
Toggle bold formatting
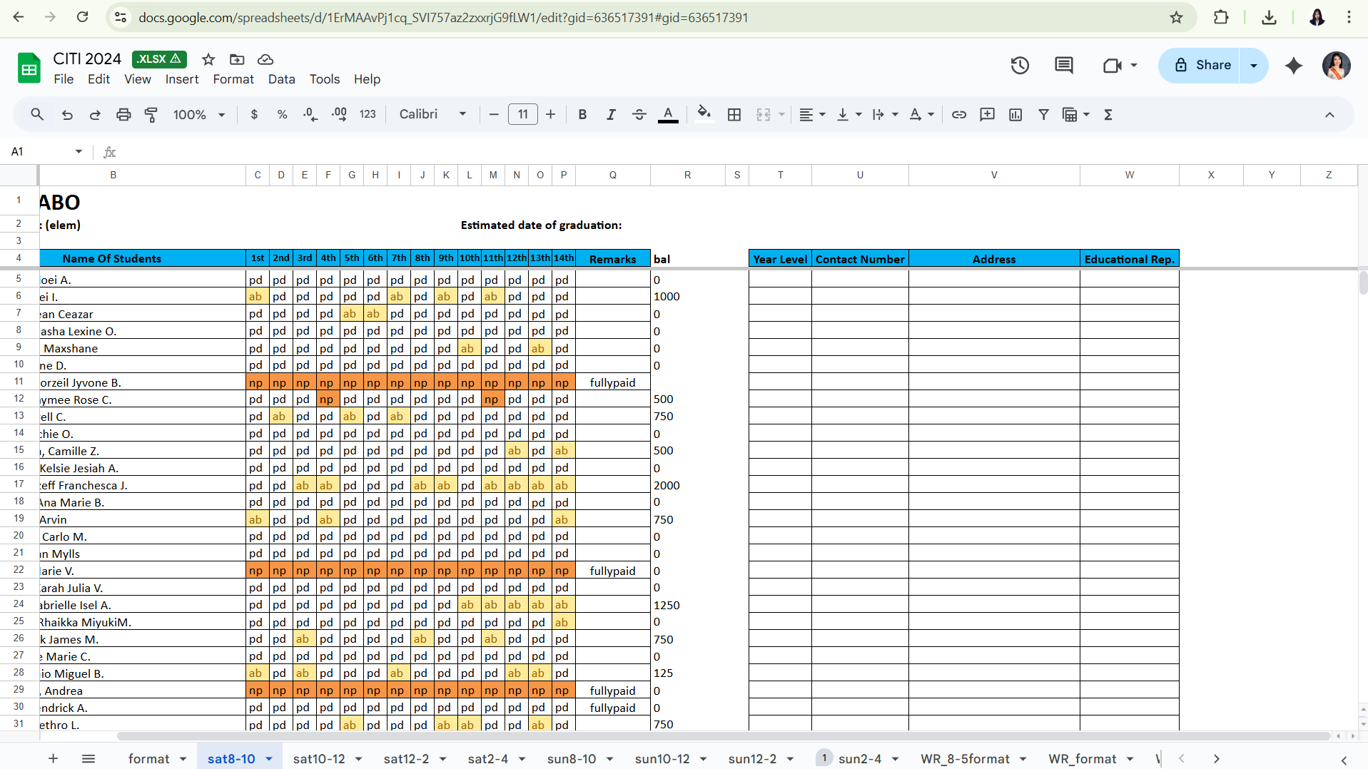[x=582, y=115]
